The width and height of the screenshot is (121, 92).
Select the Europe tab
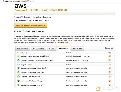pos(52,48)
